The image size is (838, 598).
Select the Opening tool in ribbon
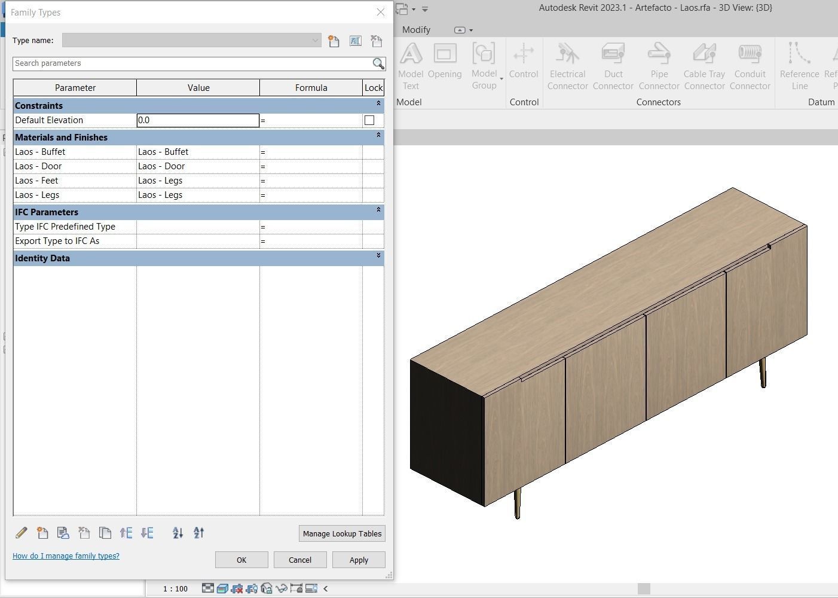(445, 61)
